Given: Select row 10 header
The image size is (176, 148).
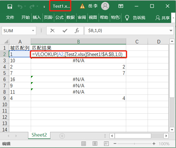Looking at the screenshot, I should click(x=4, y=105).
